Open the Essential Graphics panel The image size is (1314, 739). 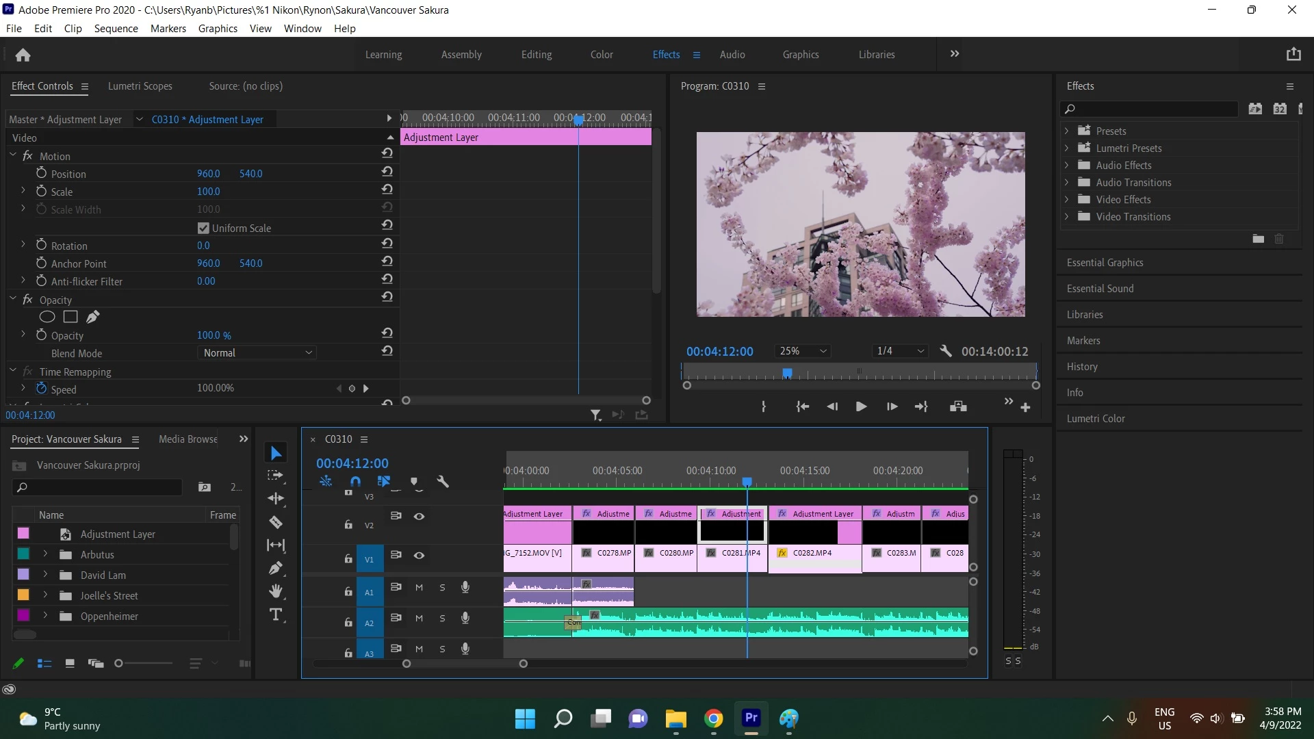[x=1105, y=263]
